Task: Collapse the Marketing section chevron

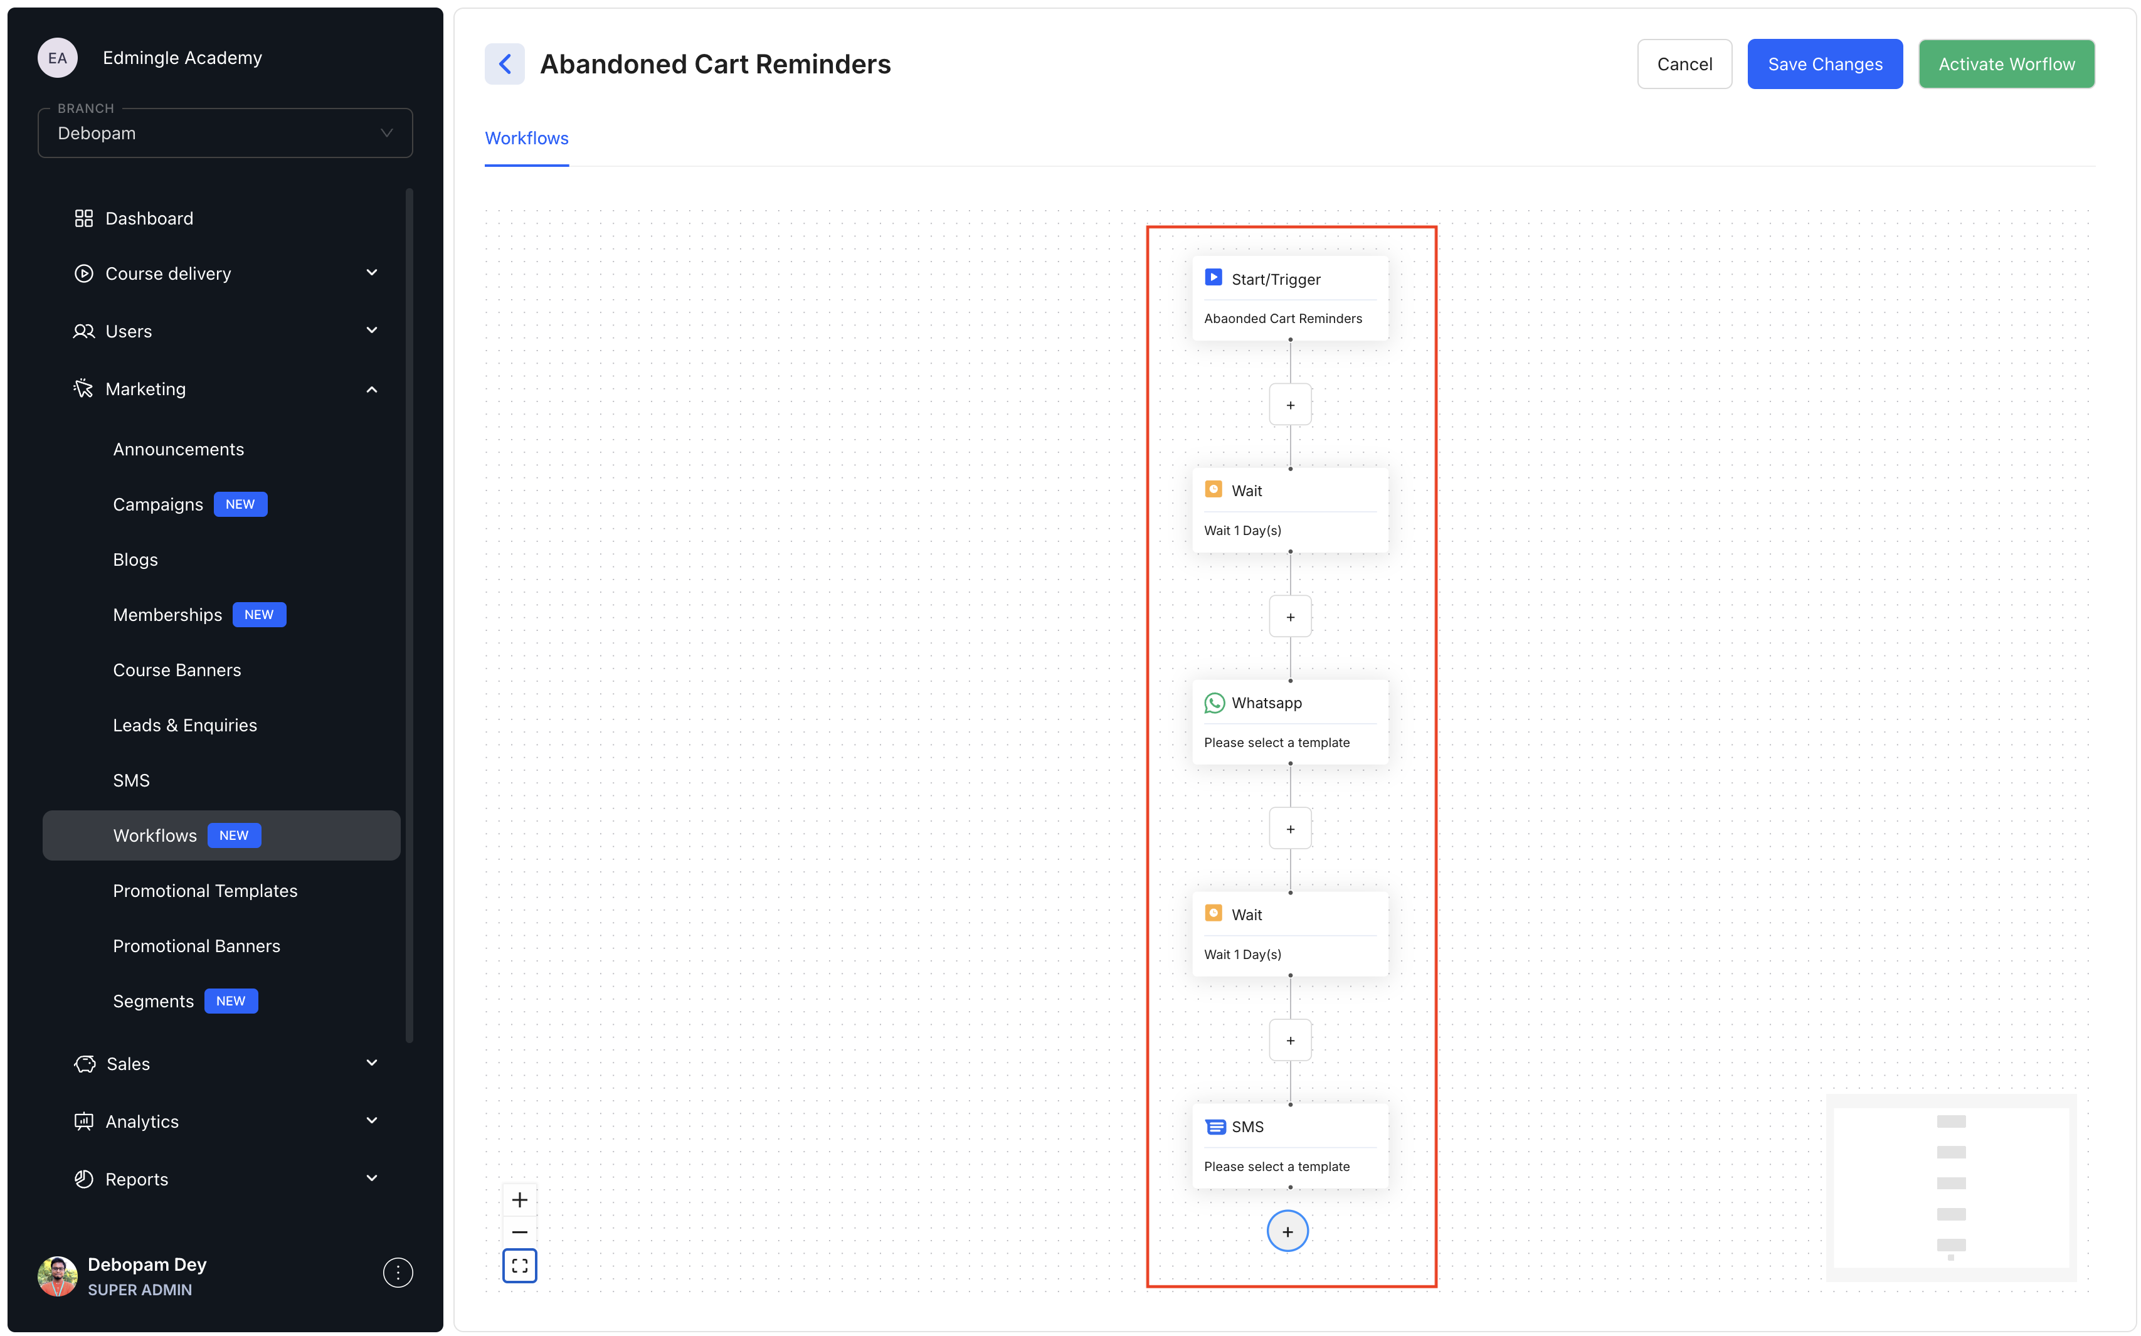Action: click(x=372, y=389)
